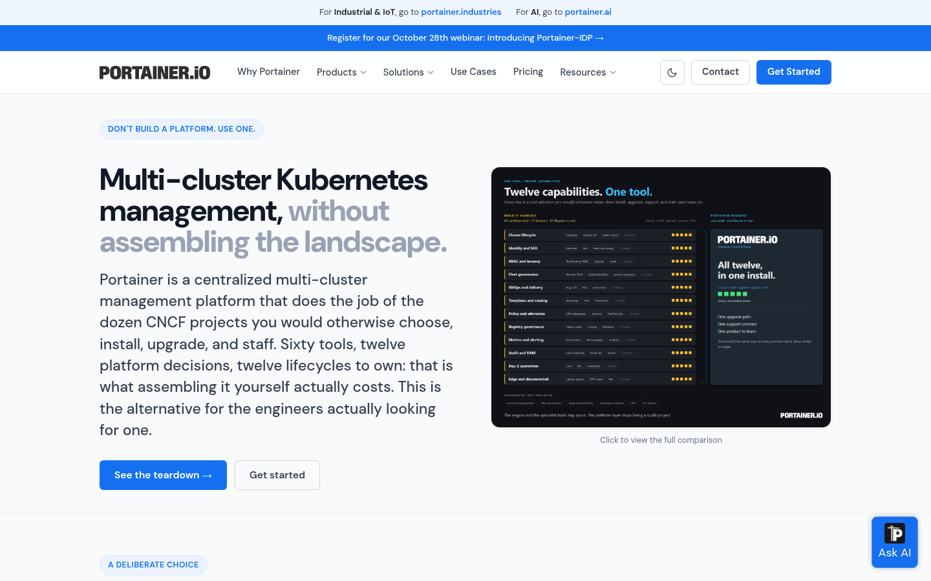
Task: Click See the teardown button
Action: (x=163, y=475)
